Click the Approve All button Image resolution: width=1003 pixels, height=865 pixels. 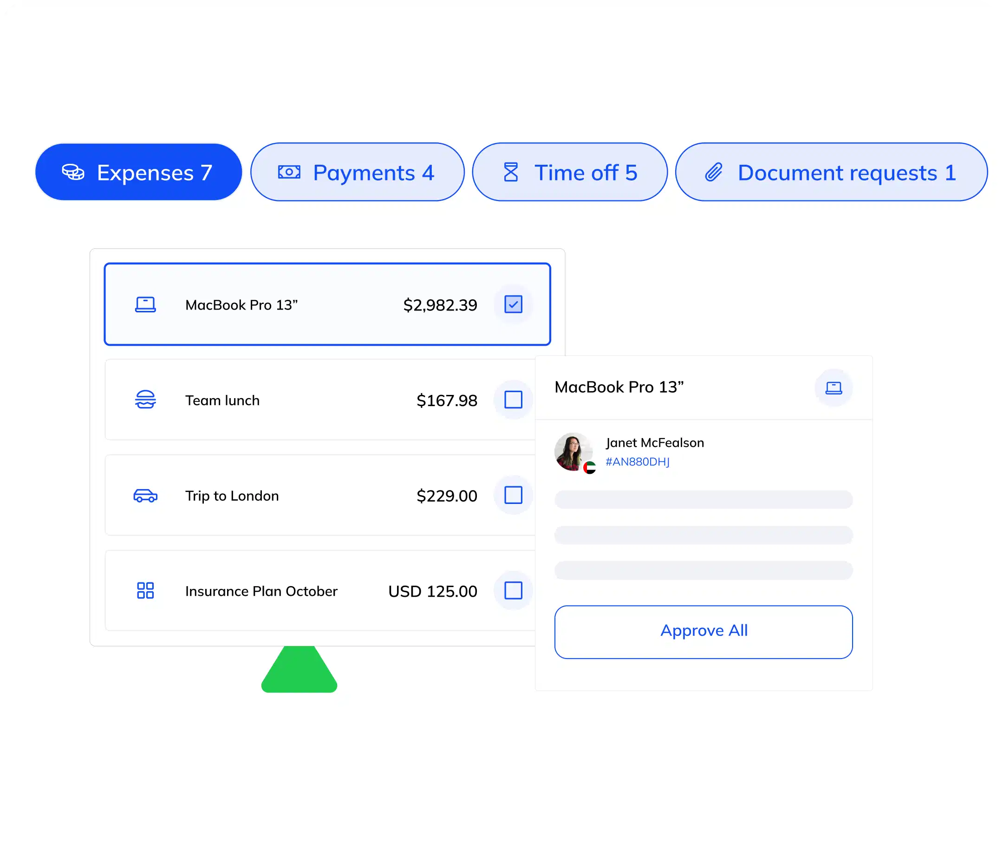[703, 632]
